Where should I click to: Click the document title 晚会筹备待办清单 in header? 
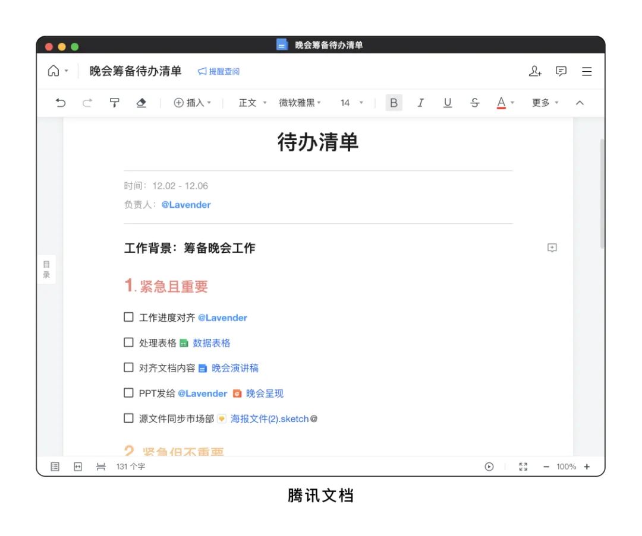(x=136, y=71)
